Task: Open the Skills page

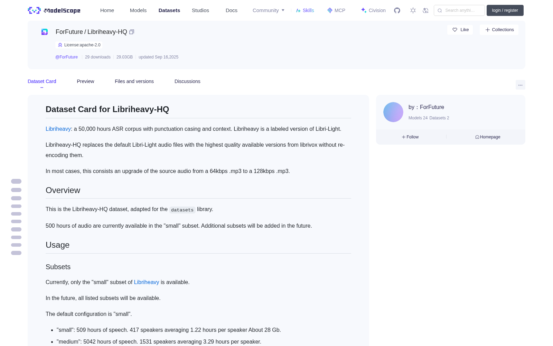Action: (305, 10)
